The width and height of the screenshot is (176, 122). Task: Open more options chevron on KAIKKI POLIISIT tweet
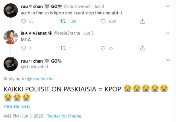point(168,60)
